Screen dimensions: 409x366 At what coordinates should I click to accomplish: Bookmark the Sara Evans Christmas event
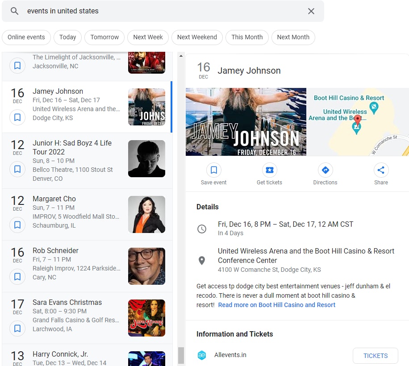(x=17, y=328)
